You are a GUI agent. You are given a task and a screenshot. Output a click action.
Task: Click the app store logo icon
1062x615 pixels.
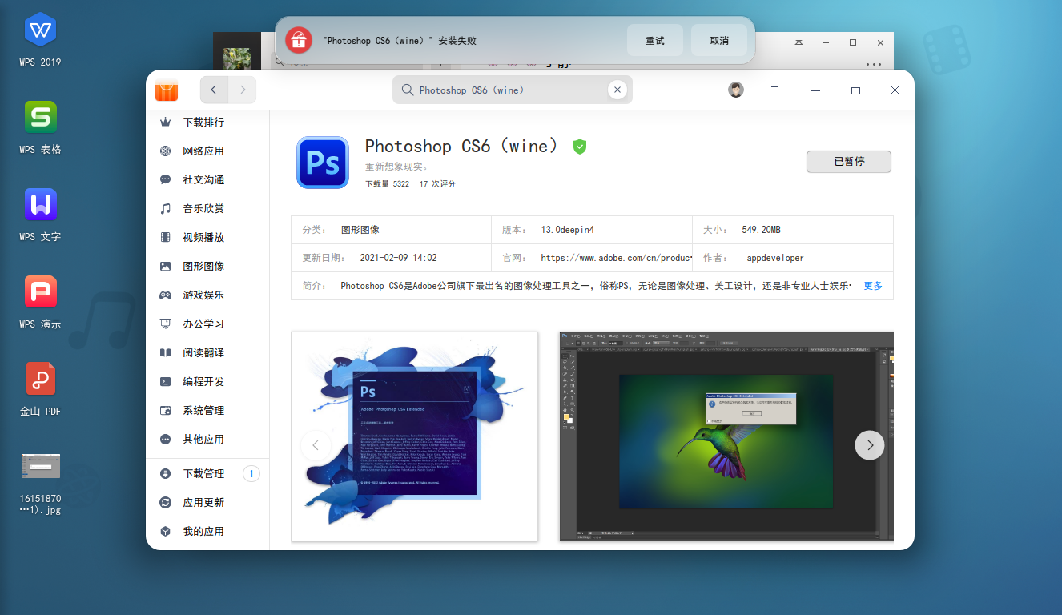point(167,90)
